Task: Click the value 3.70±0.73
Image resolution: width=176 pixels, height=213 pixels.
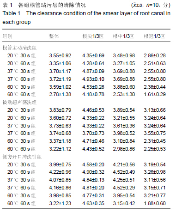Action: (x=93, y=133)
